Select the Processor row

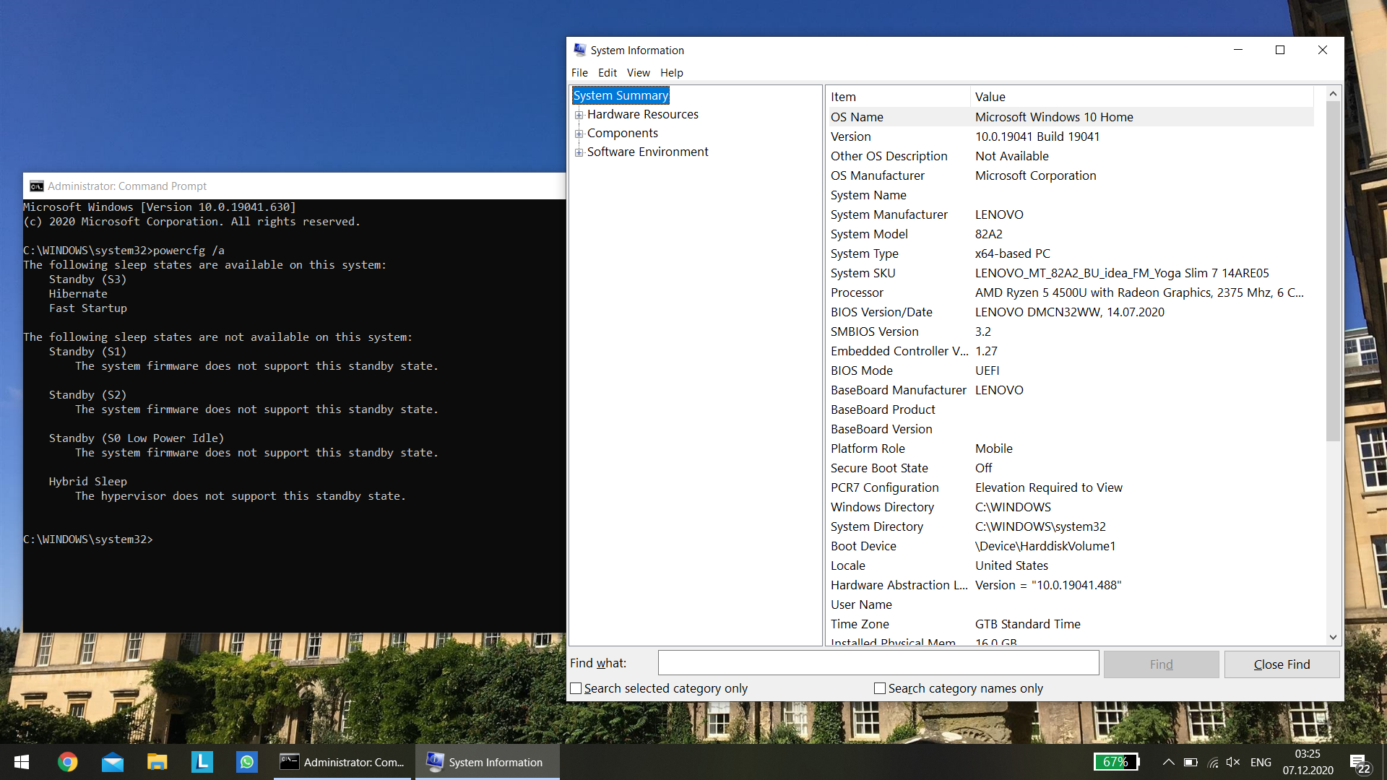tap(1071, 292)
